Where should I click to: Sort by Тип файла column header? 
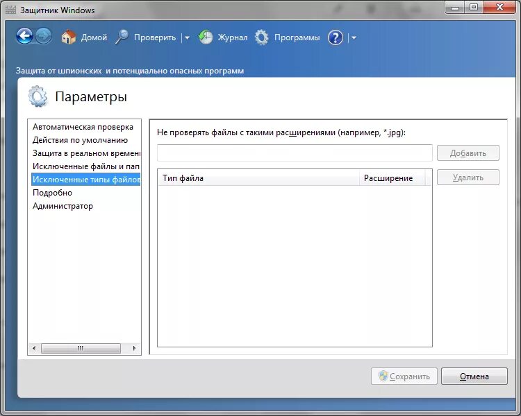(x=258, y=178)
